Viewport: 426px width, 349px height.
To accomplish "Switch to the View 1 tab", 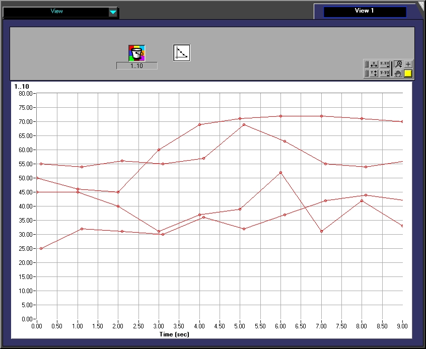I will [365, 11].
